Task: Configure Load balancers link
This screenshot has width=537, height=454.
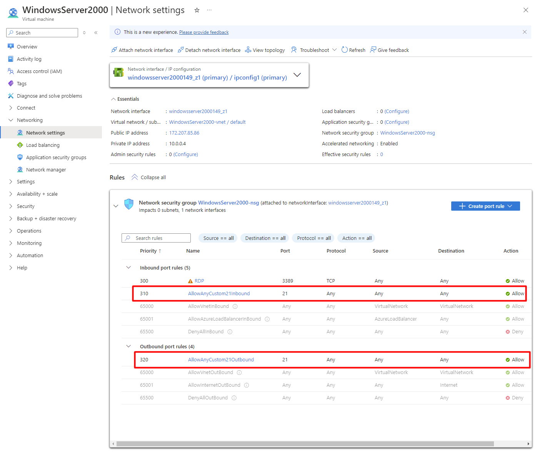Action: (397, 111)
